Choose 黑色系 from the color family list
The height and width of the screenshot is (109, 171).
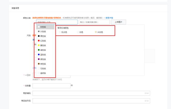45,36
